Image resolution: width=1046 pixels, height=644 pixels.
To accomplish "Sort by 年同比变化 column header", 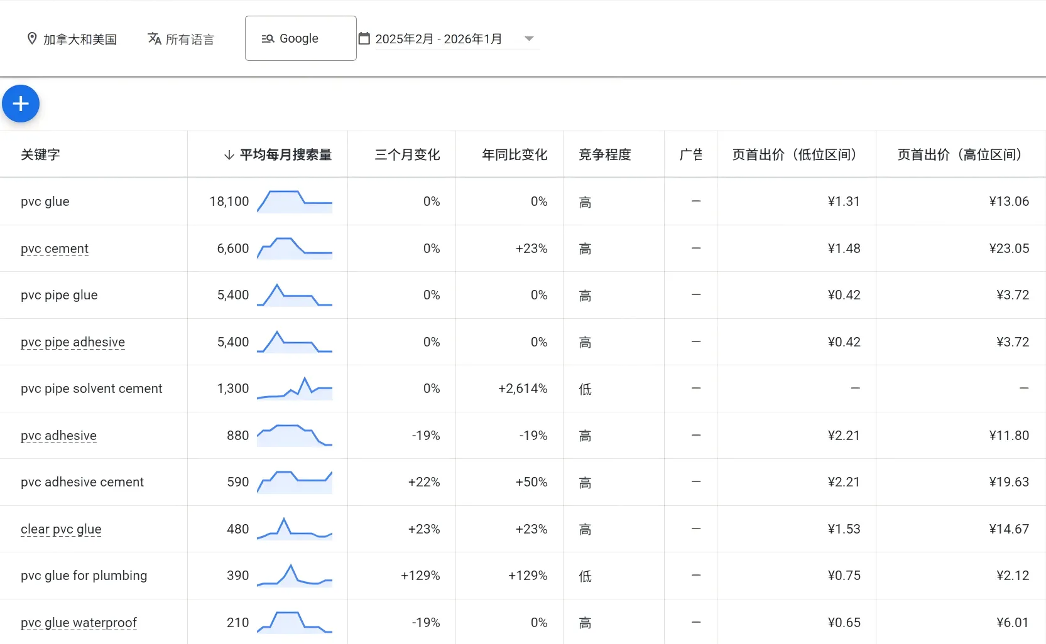I will pos(515,155).
